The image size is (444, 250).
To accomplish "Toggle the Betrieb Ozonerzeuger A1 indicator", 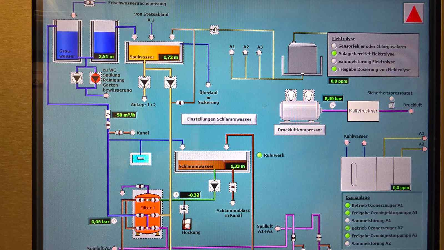I will [347, 205].
